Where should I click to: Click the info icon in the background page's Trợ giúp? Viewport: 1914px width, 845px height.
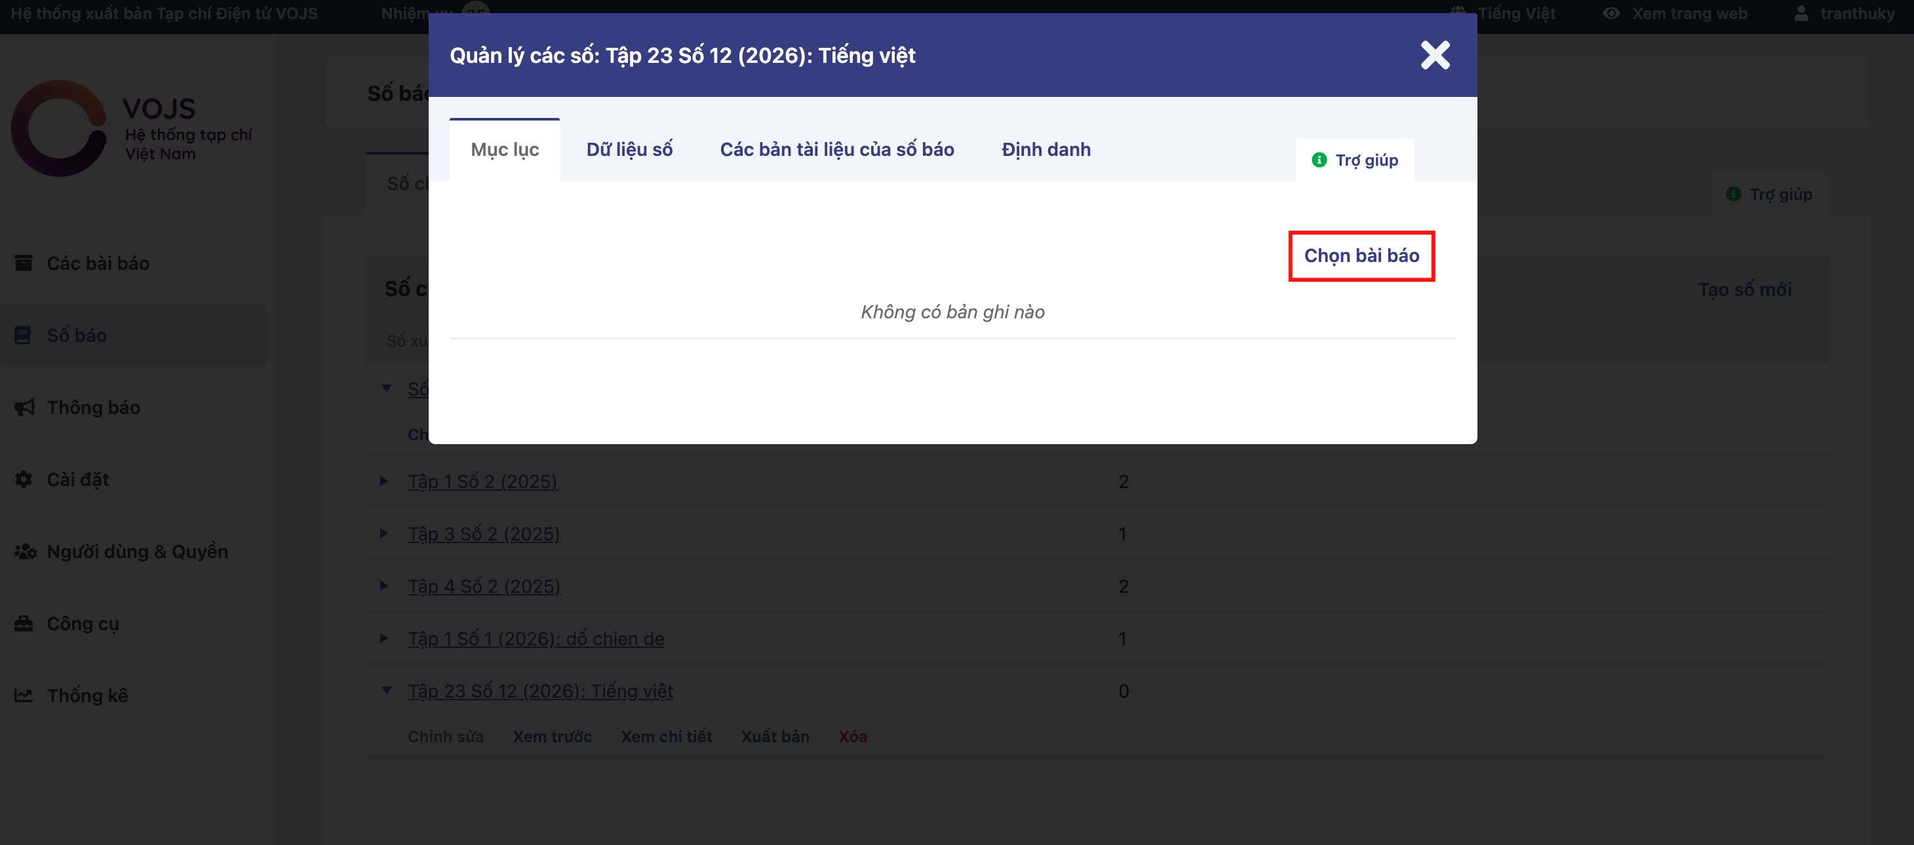[x=1734, y=194]
